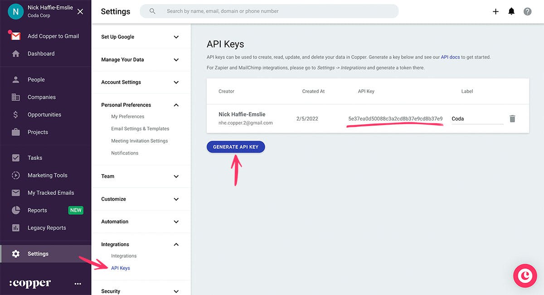Viewport: 544px width, 295px height.
Task: Open the Notifications settings page
Action: pyautogui.click(x=125, y=153)
